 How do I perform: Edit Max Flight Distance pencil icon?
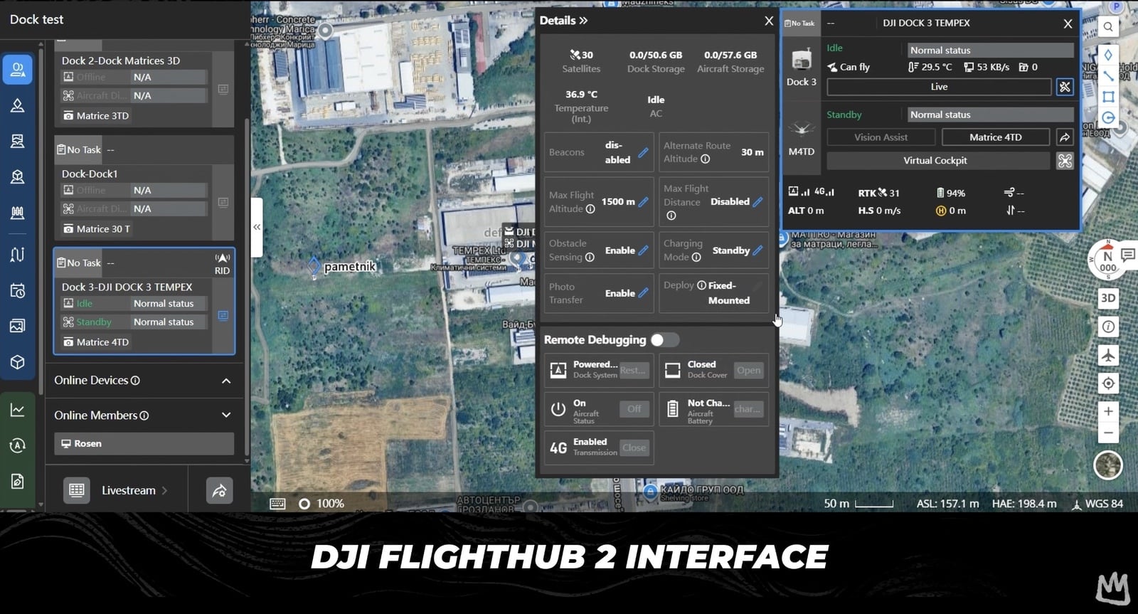pos(757,202)
